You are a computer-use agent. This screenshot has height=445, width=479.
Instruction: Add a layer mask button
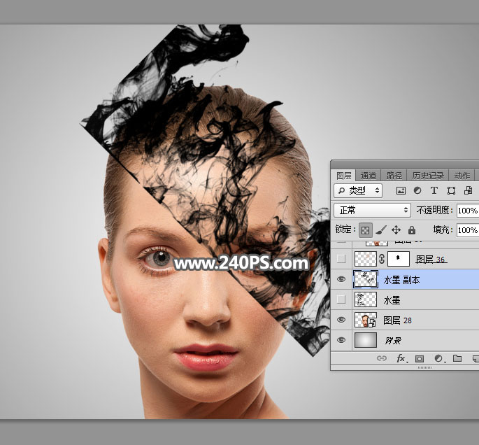(x=420, y=358)
